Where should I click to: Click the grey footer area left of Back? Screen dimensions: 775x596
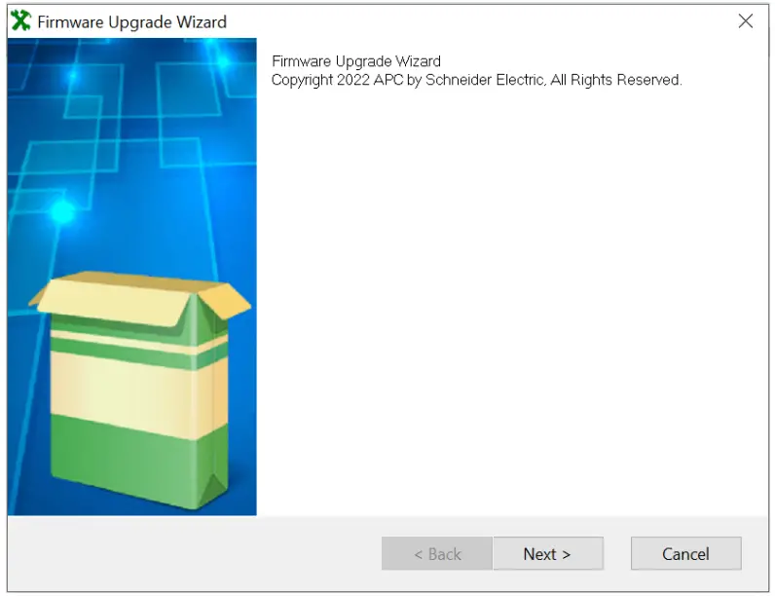[195, 553]
